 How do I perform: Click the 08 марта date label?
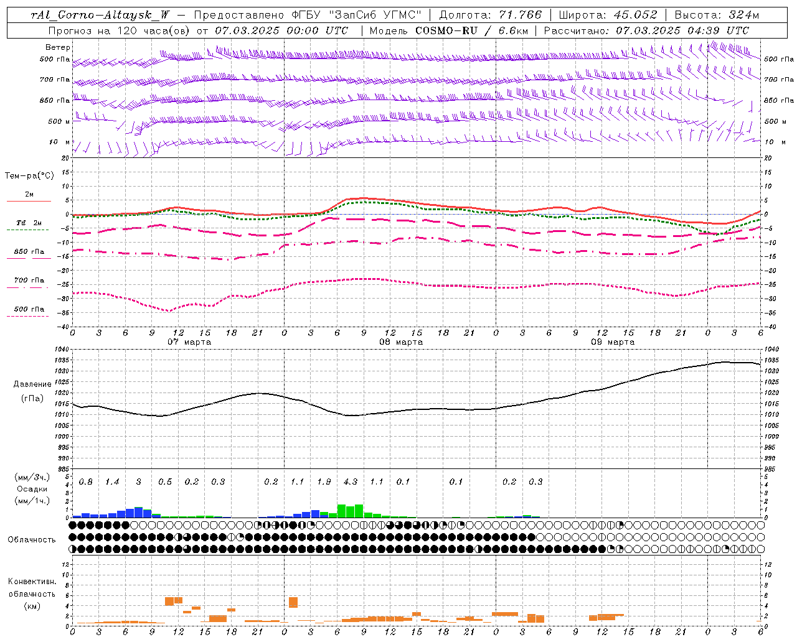click(401, 342)
